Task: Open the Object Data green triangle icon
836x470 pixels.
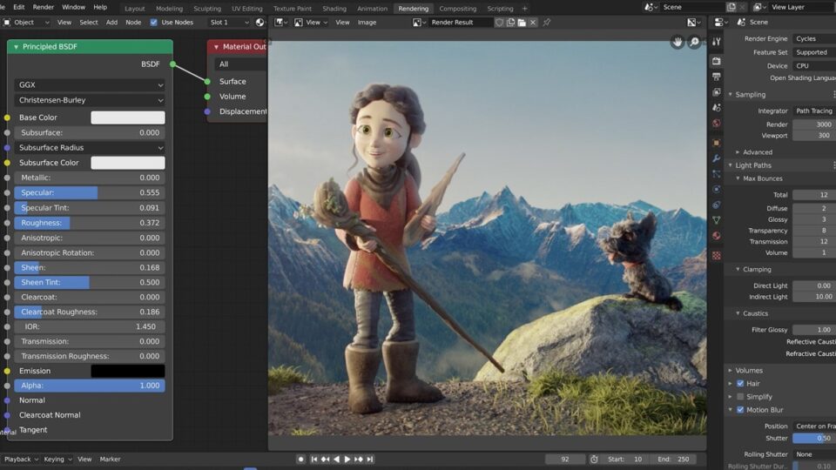Action: tap(717, 220)
